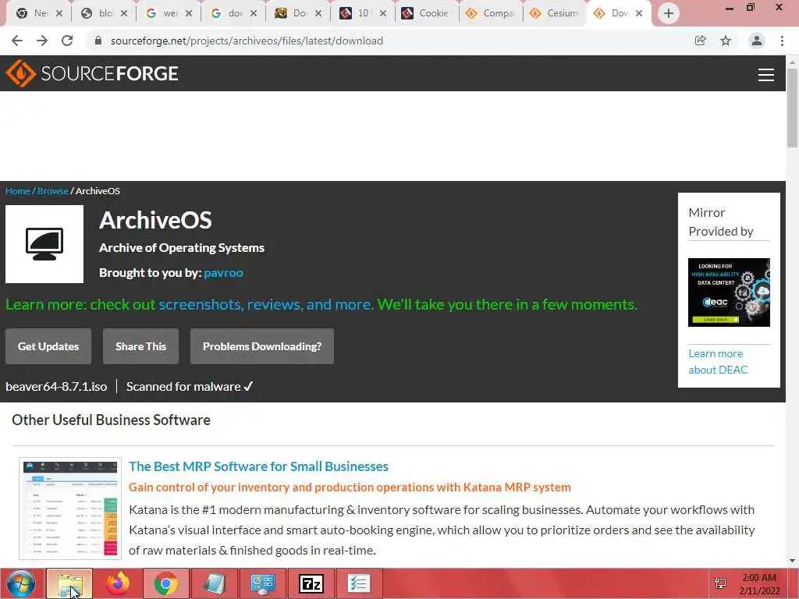Click the 'Gain control of your inventory' tagline
This screenshot has width=799, height=599.
tap(350, 487)
